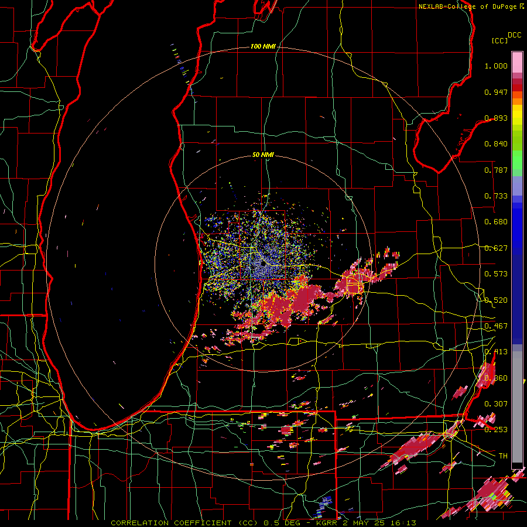Image resolution: width=527 pixels, height=527 pixels.
Task: Click the 0.520 scale value
Action: pyautogui.click(x=496, y=300)
